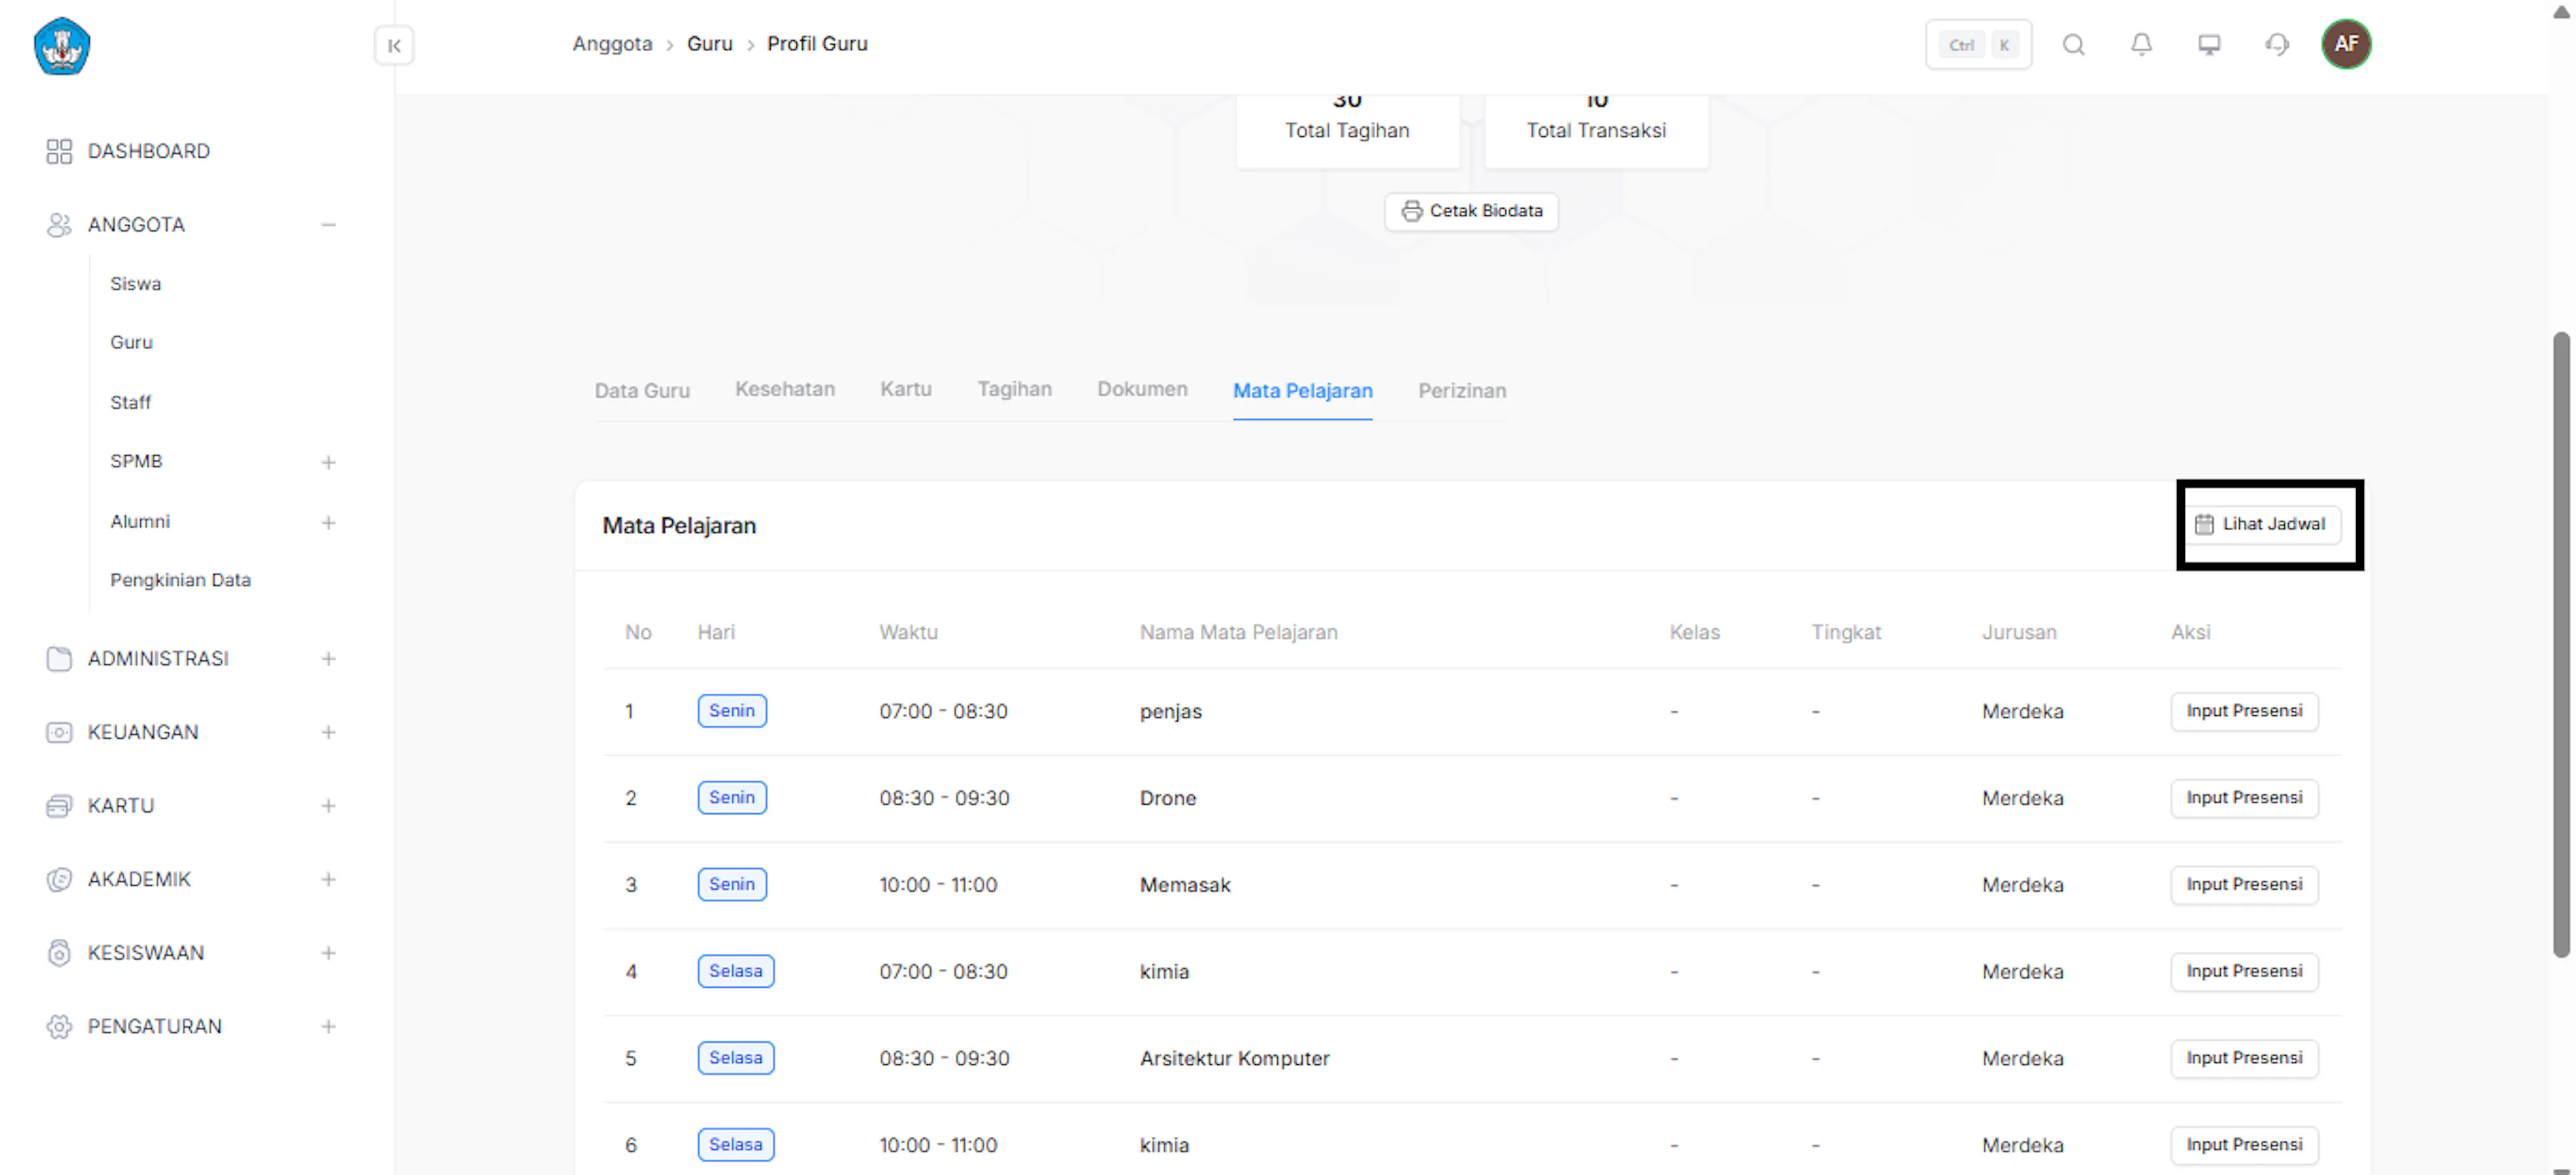Click the Kartu card icon
Screen dimensions: 2576x1175
(59, 806)
